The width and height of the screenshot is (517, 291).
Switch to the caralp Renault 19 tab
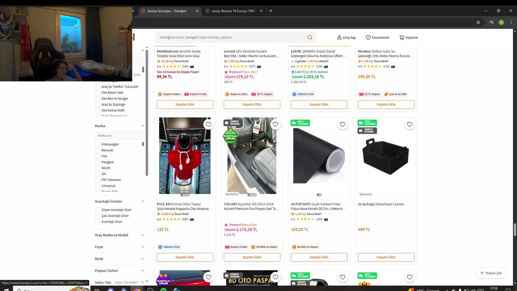coord(233,11)
